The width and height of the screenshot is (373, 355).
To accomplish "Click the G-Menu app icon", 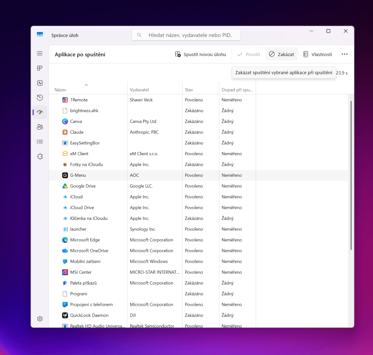I will 65,175.
